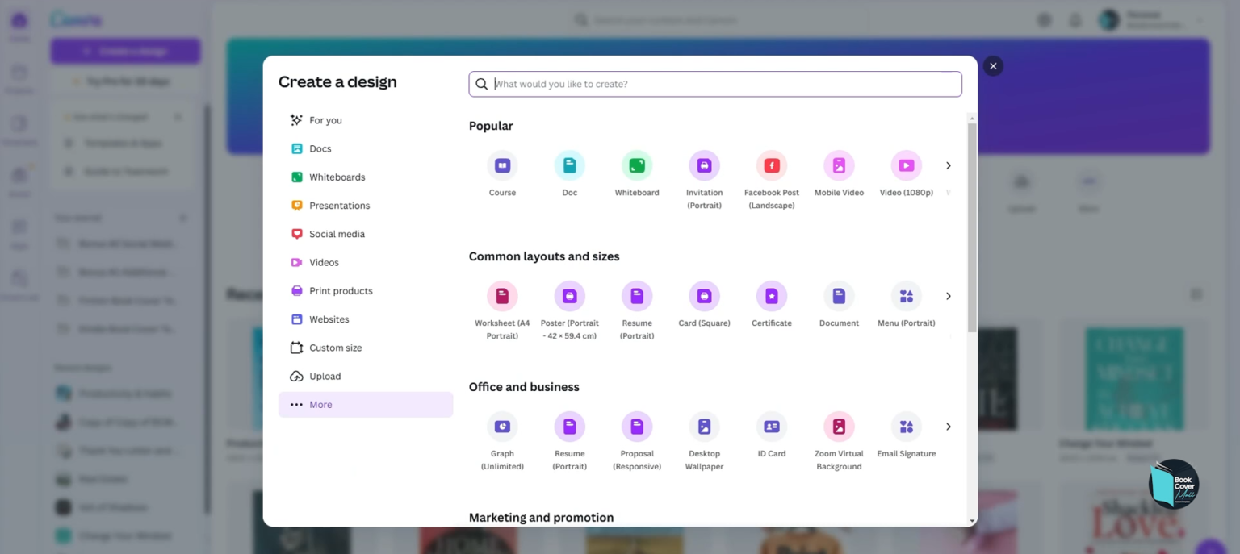Click the design search input field

point(723,84)
